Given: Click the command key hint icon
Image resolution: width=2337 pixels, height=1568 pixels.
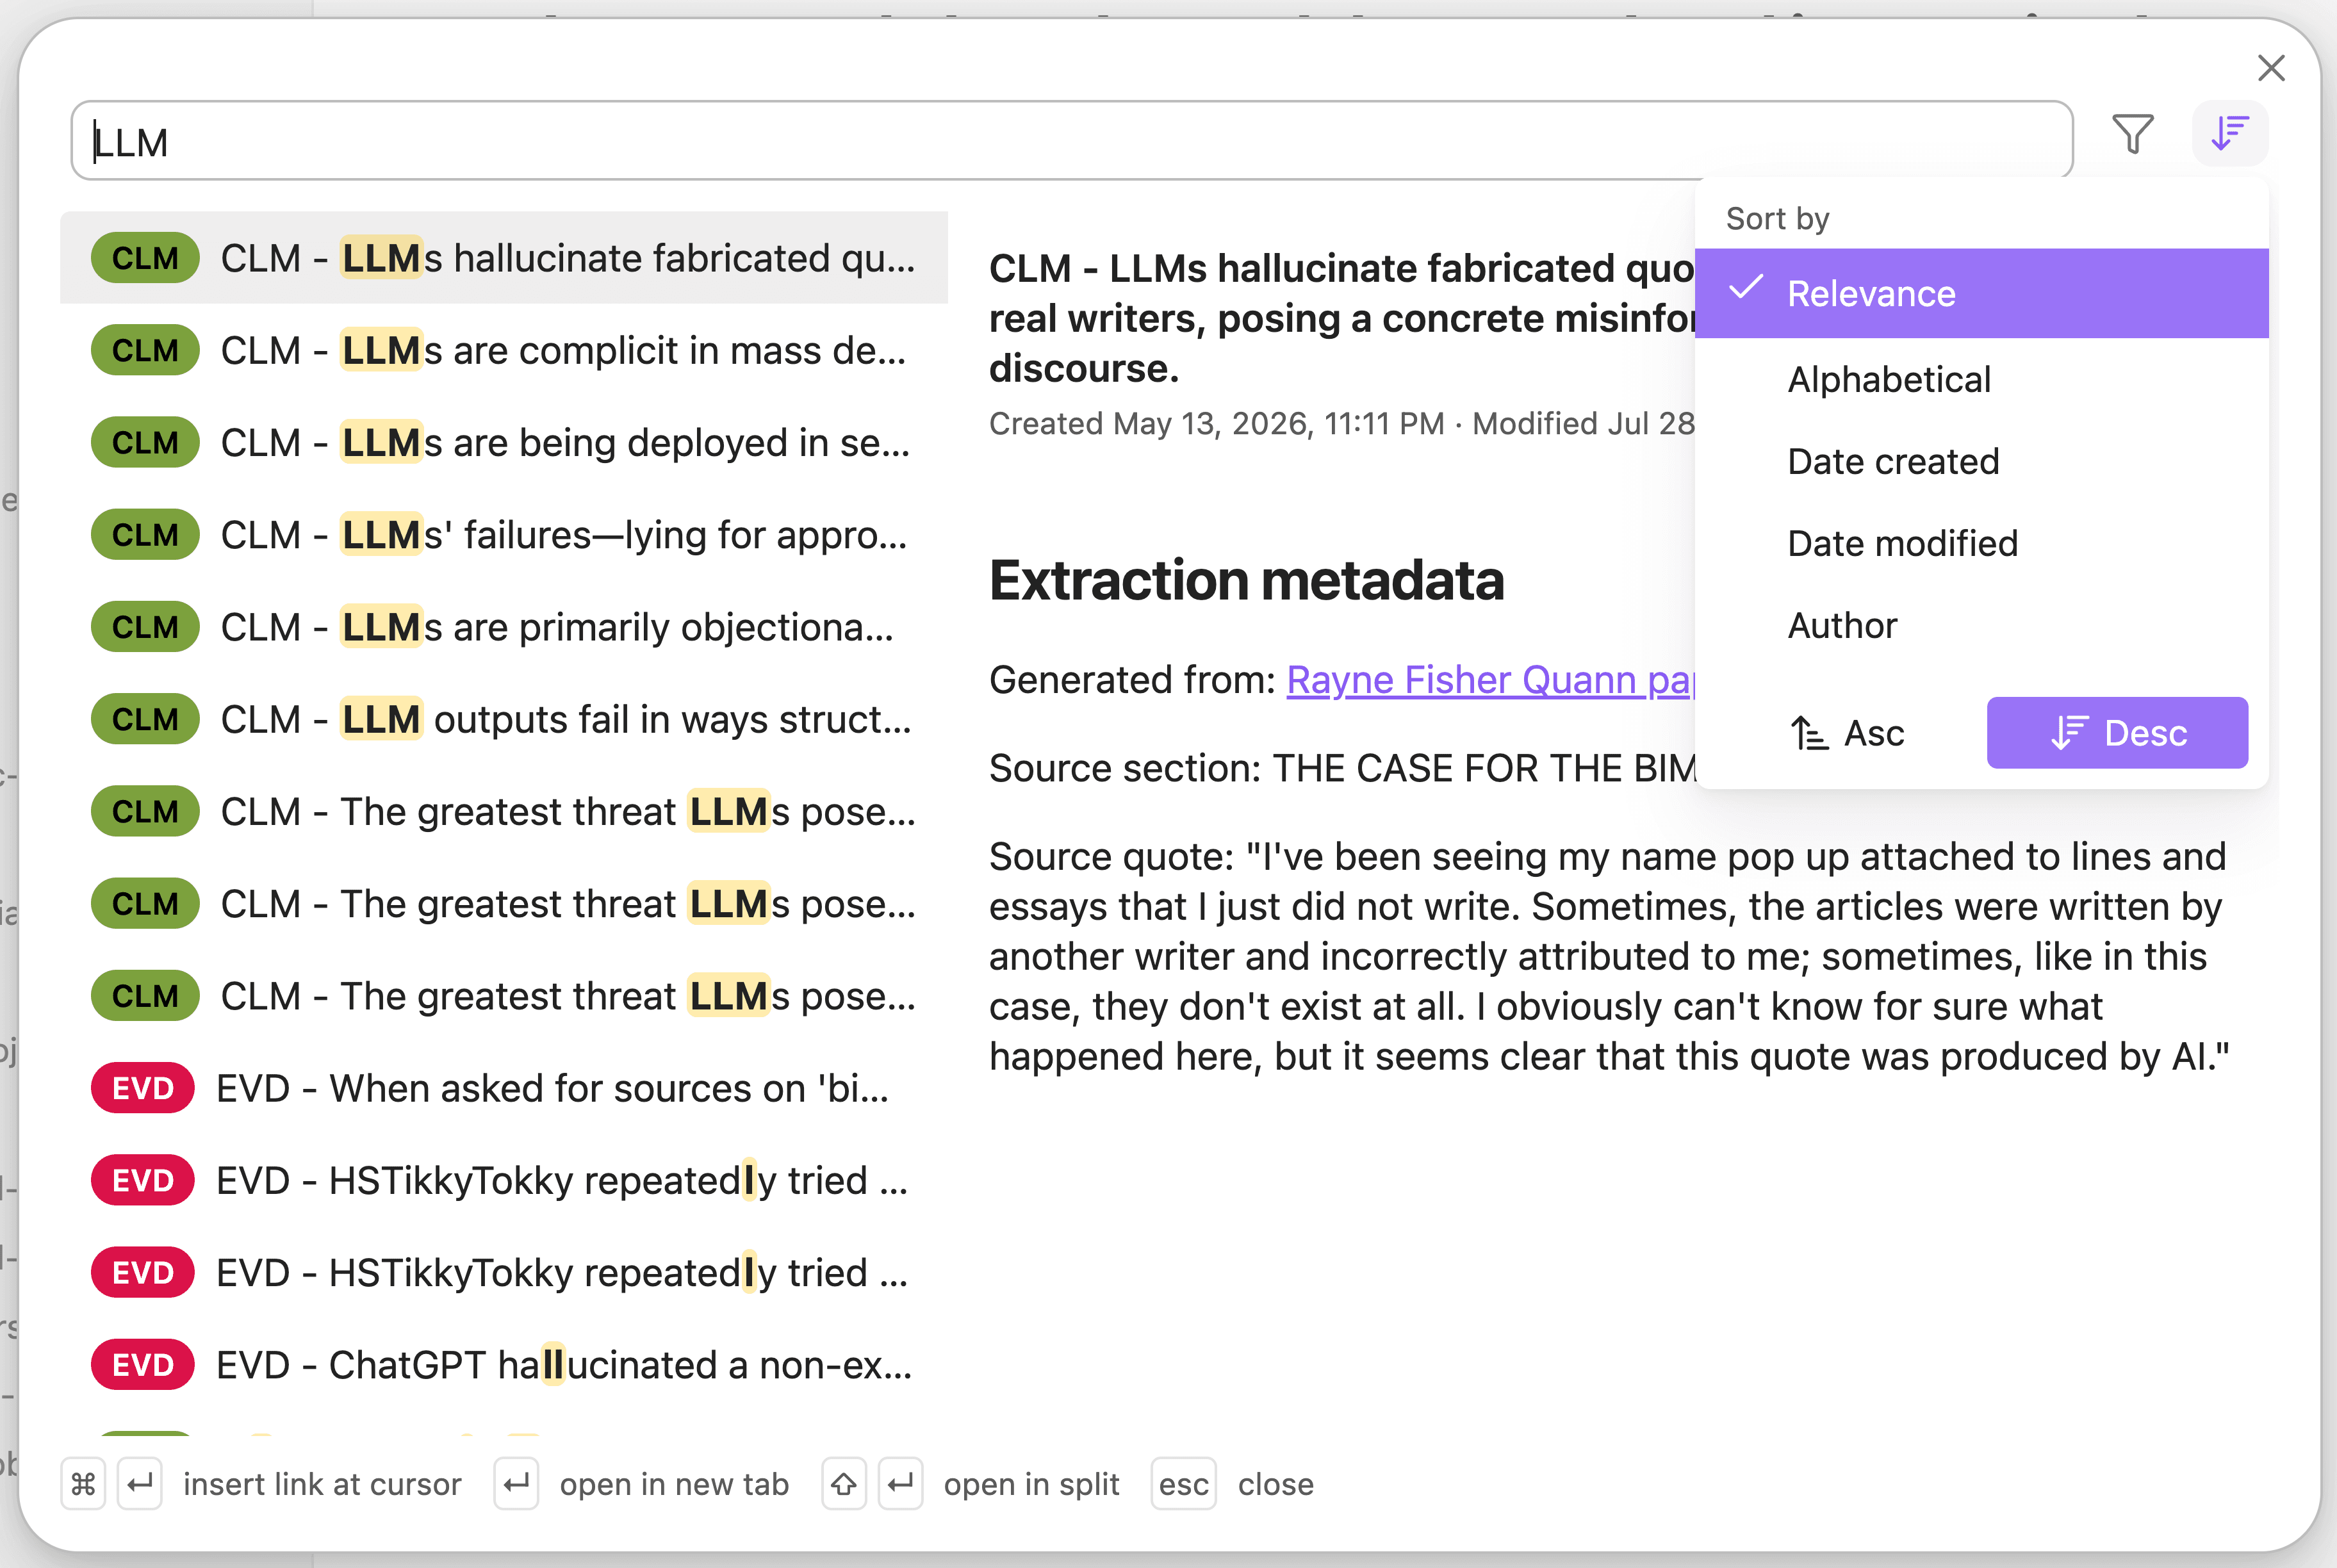Looking at the screenshot, I should tap(83, 1484).
